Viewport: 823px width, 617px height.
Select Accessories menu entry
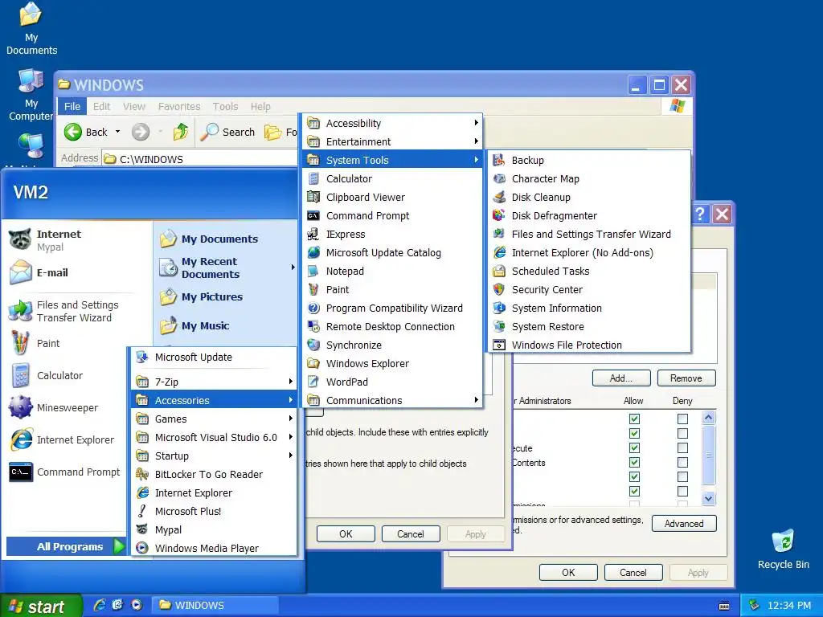pos(214,400)
